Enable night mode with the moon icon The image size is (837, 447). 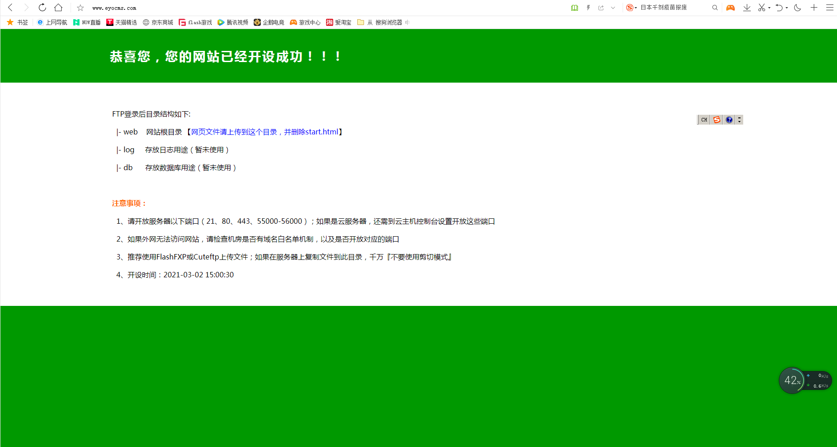pyautogui.click(x=798, y=8)
